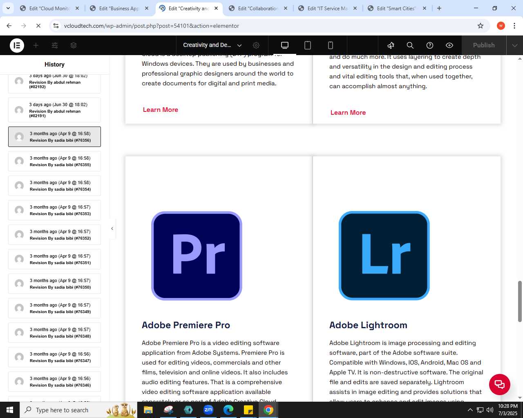Click the page vertical scrollbar thumb

coord(520,301)
